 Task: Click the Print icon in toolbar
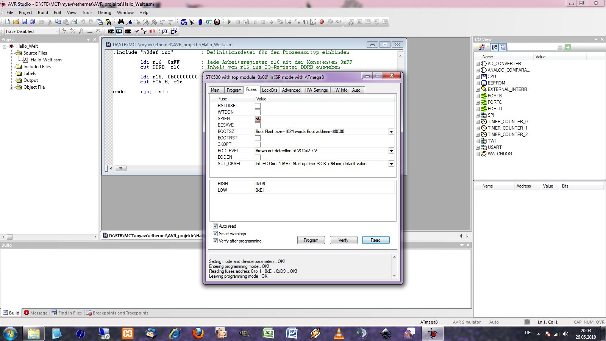[x=74, y=22]
